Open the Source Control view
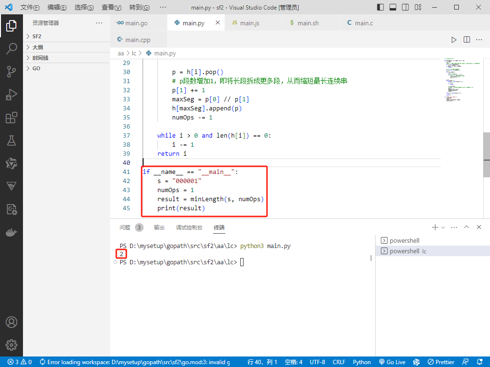 (x=11, y=72)
